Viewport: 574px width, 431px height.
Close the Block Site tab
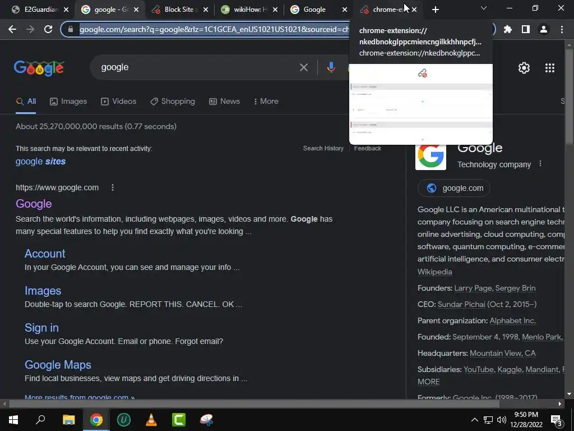(x=206, y=10)
